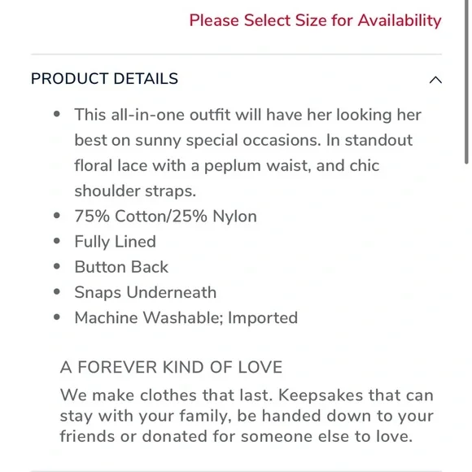Click the divider line above Product Details

pos(236,55)
